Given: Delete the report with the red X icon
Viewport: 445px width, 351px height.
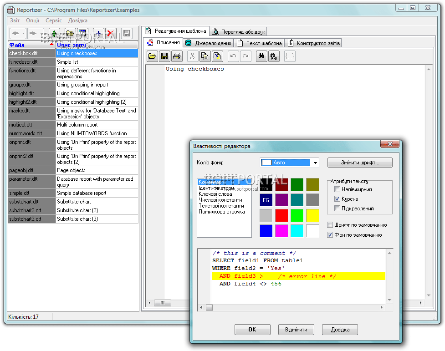Looking at the screenshot, I should coord(111,34).
